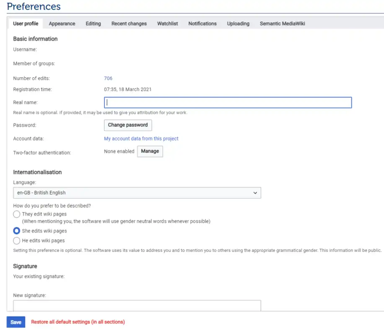Open the Uploading tab
Screen dimensions: 384x330
[238, 24]
